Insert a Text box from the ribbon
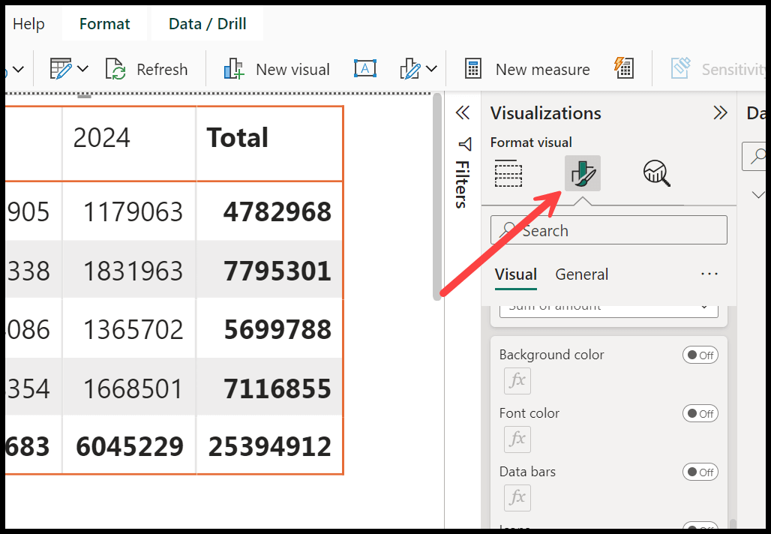 (364, 69)
